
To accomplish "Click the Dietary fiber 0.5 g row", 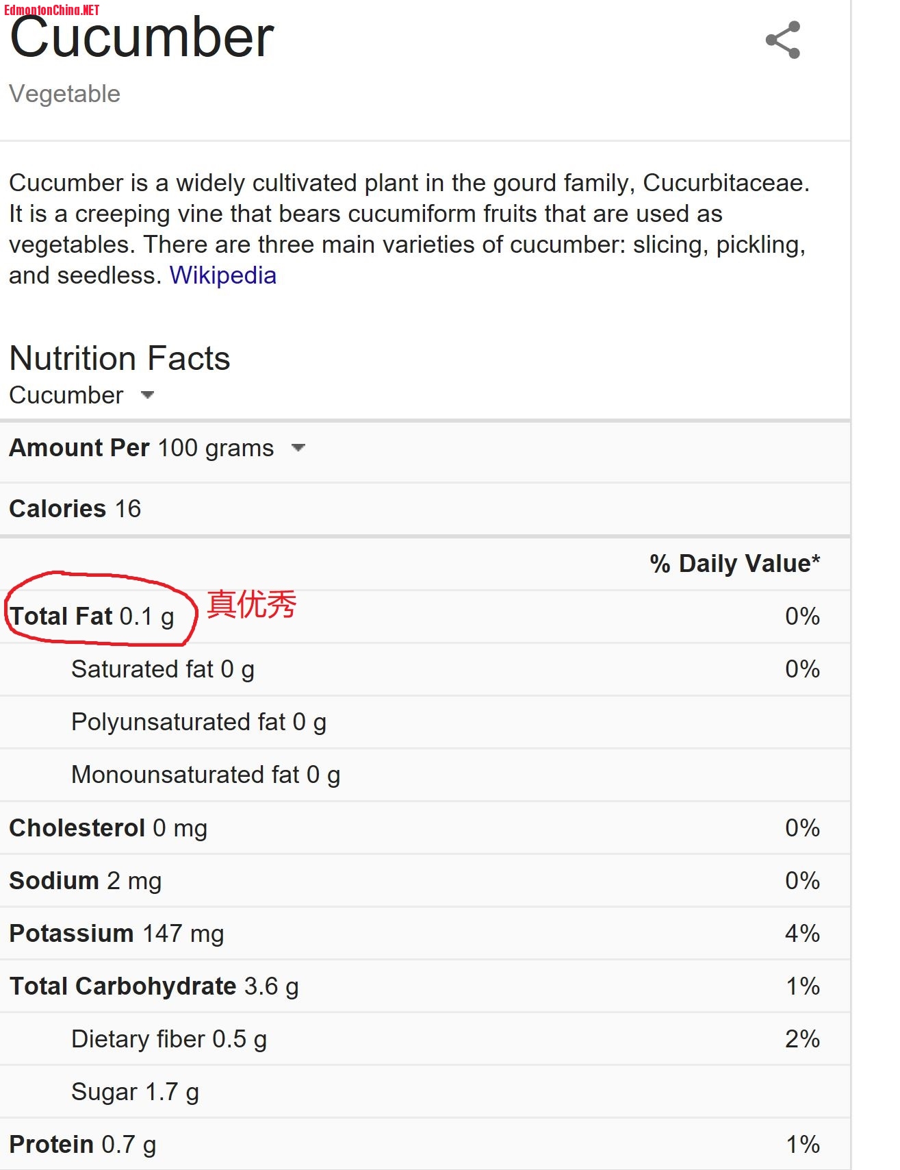I will pyautogui.click(x=425, y=1039).
